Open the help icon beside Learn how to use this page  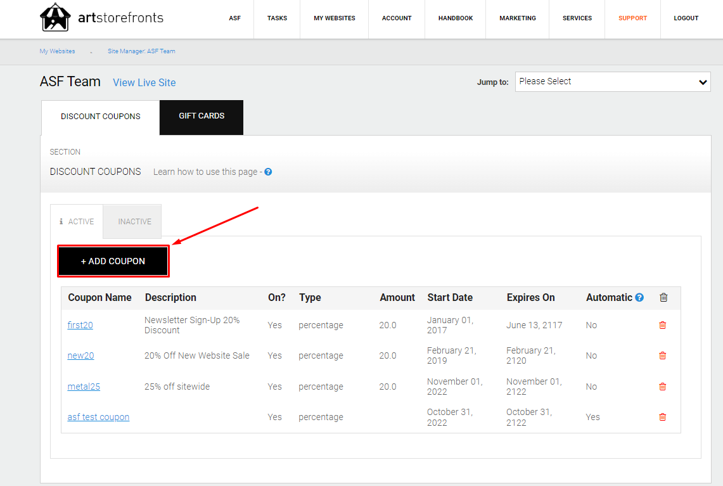268,172
